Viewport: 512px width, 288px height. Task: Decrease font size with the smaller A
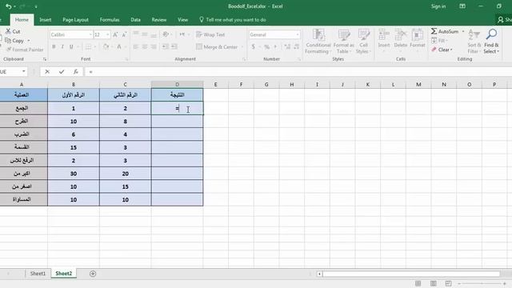click(124, 34)
